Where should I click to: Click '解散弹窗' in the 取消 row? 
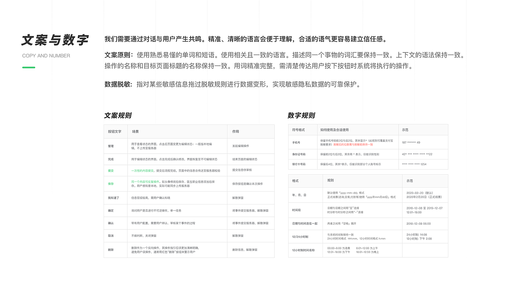[x=238, y=236]
